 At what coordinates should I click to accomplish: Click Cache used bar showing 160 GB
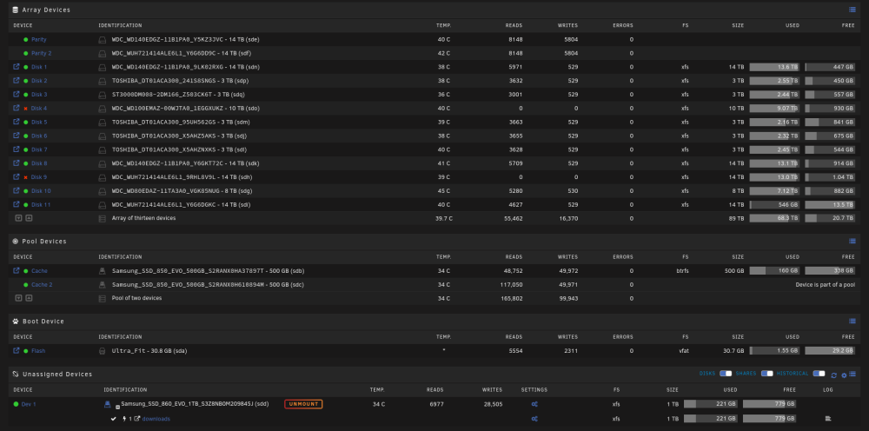(x=774, y=271)
